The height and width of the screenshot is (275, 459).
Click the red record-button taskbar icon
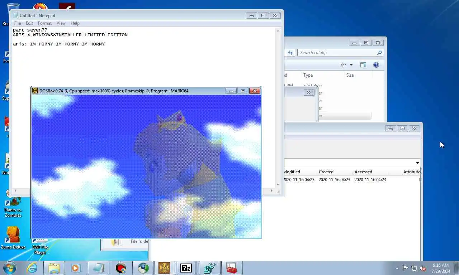click(x=121, y=268)
